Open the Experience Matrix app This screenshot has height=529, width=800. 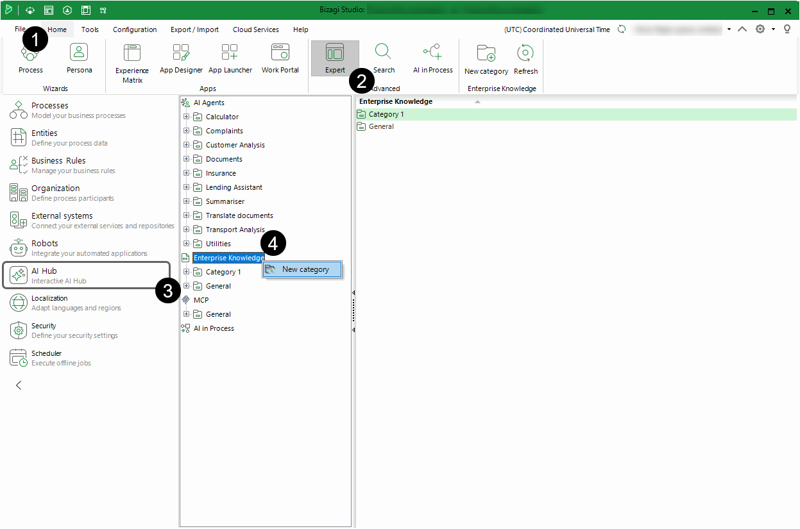pyautogui.click(x=132, y=63)
